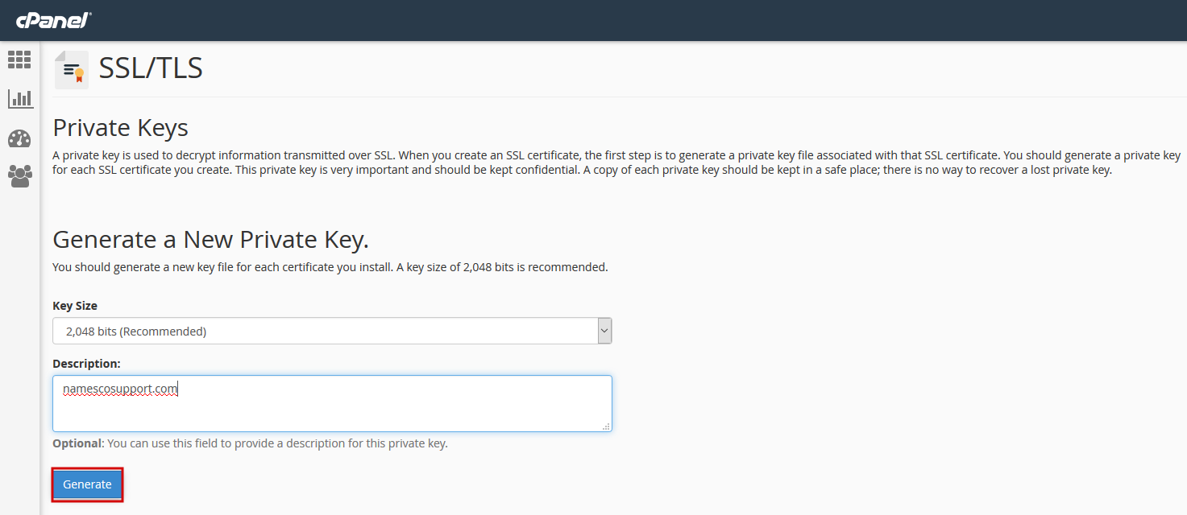
Task: Open the Home grid icon in sidebar
Action: [19, 60]
